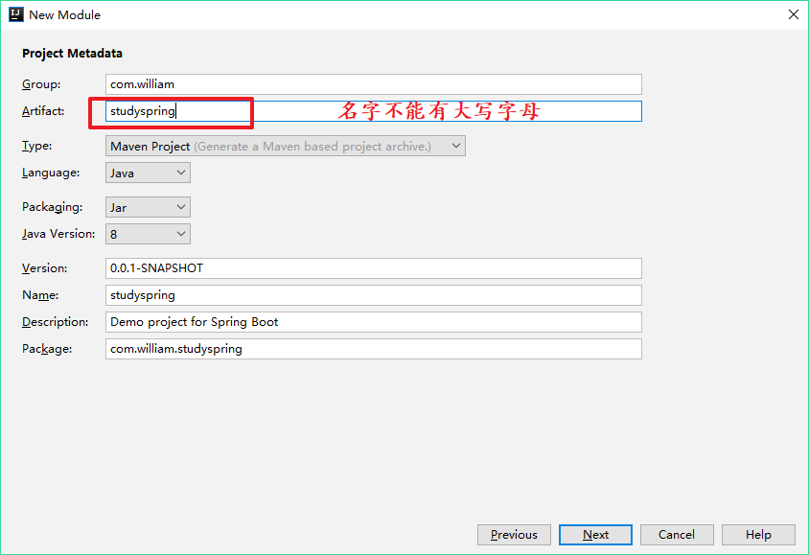
Task: Click the Name input field
Action: [x=374, y=295]
